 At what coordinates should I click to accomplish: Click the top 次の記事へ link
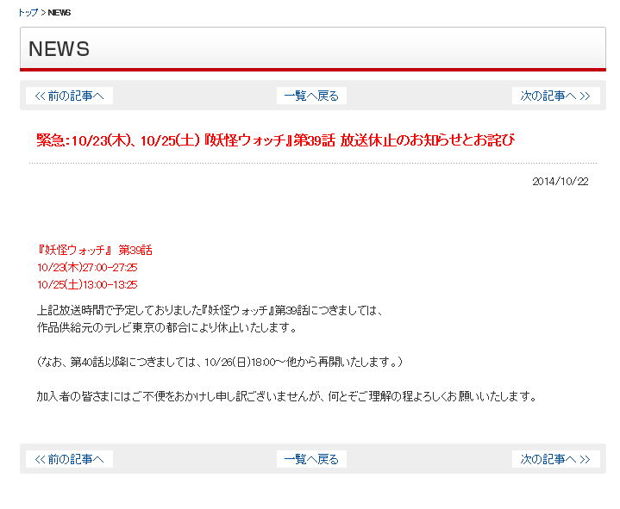(x=555, y=96)
